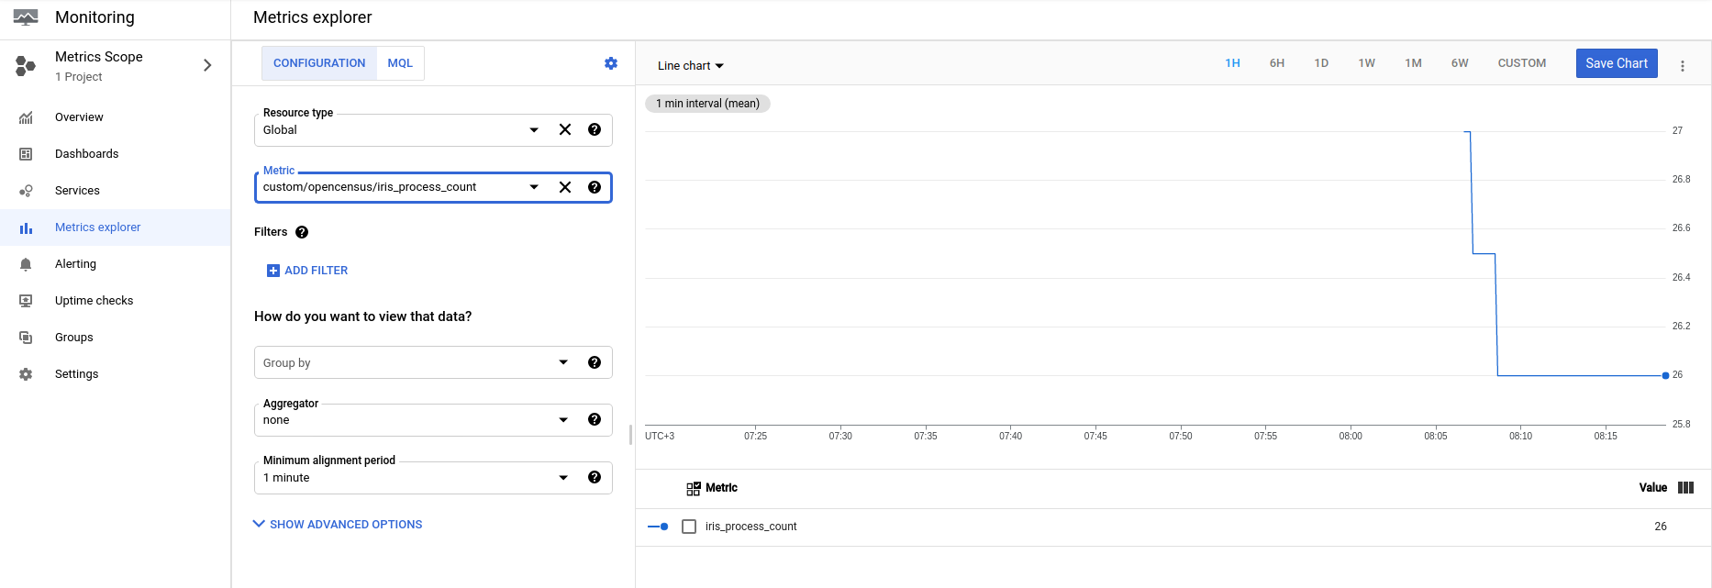
Task: Click the legend columns icon beside Value
Action: point(1685,488)
